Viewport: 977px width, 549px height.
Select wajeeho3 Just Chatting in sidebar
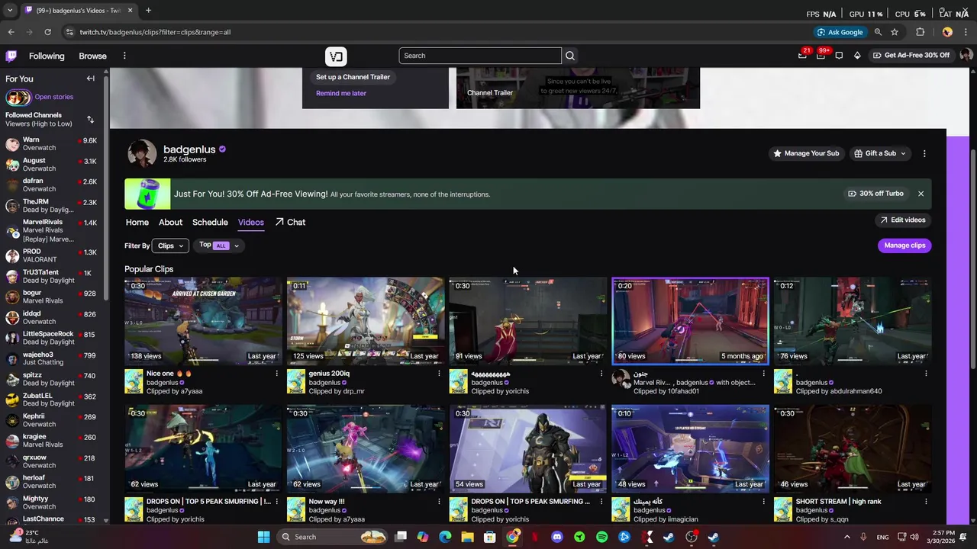(50, 358)
